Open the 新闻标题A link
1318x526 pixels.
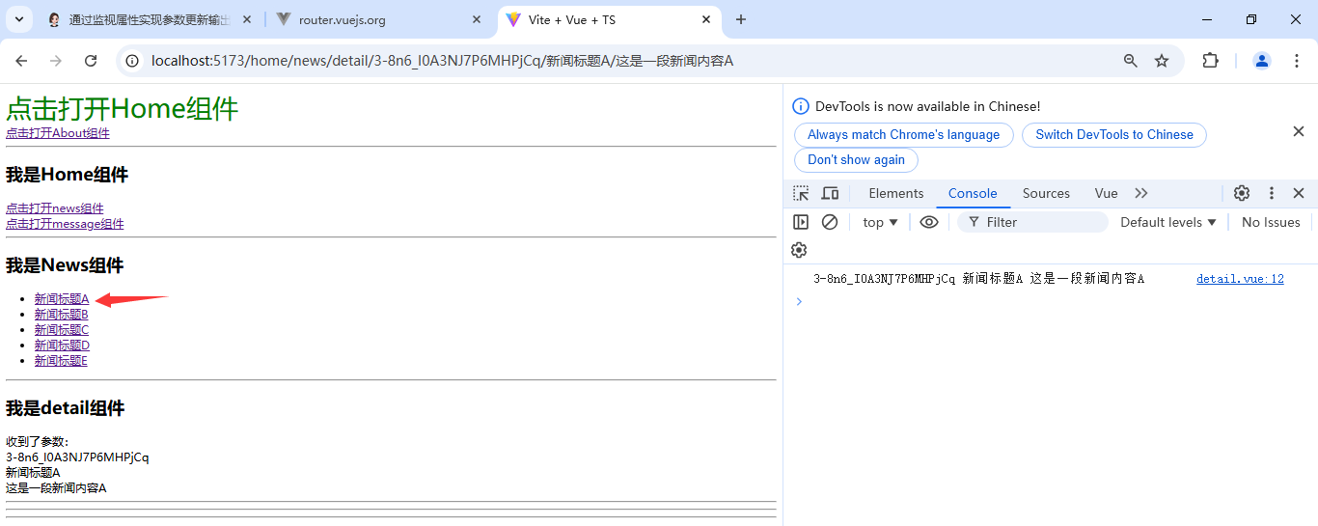pos(62,299)
